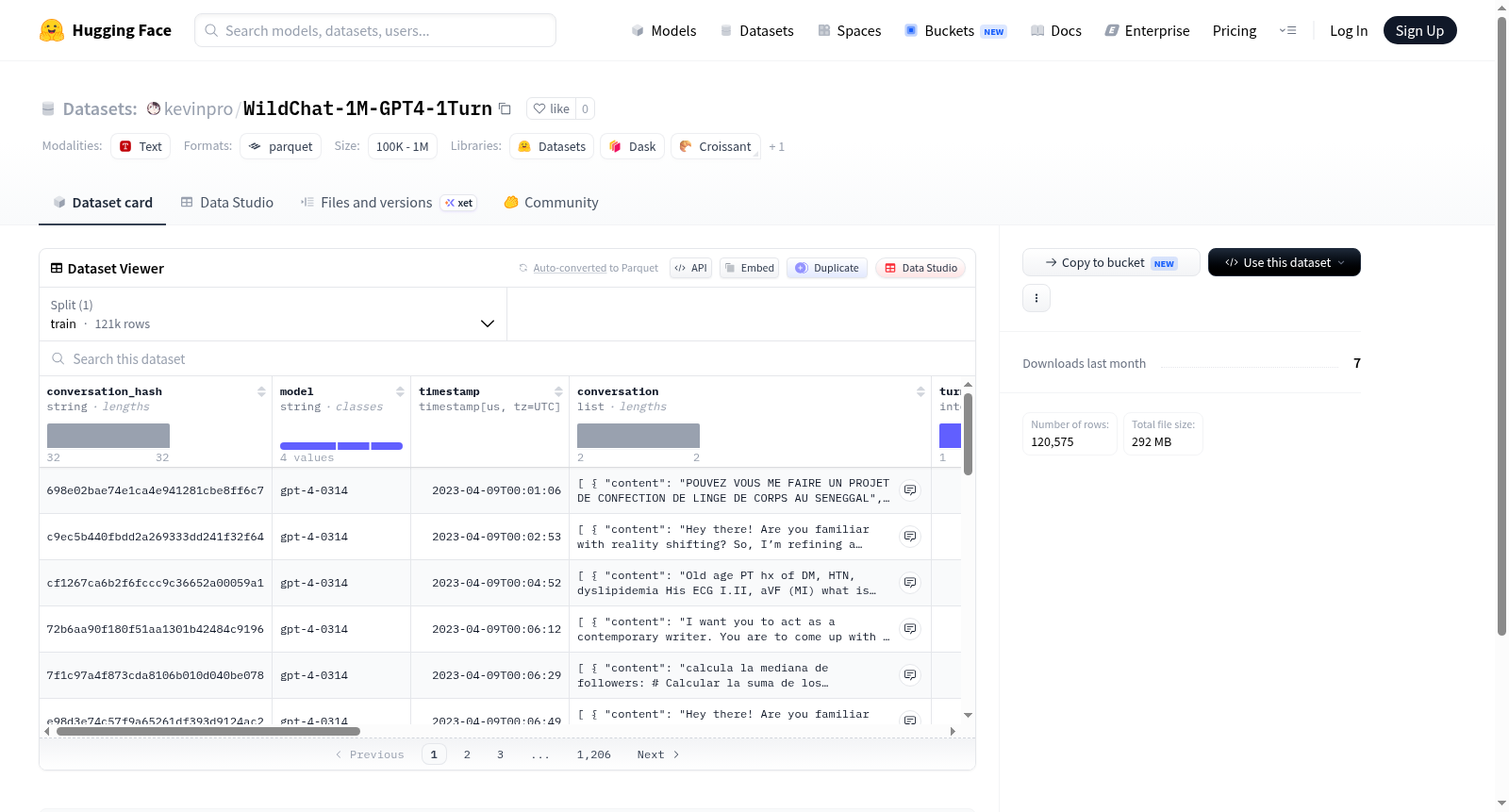Select the Croissant library tag
The width and height of the screenshot is (1509, 812).
click(x=716, y=146)
